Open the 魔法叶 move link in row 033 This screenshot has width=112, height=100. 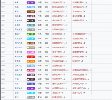(x=17, y=34)
